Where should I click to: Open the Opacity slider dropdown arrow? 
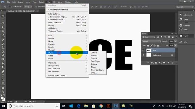point(175,41)
